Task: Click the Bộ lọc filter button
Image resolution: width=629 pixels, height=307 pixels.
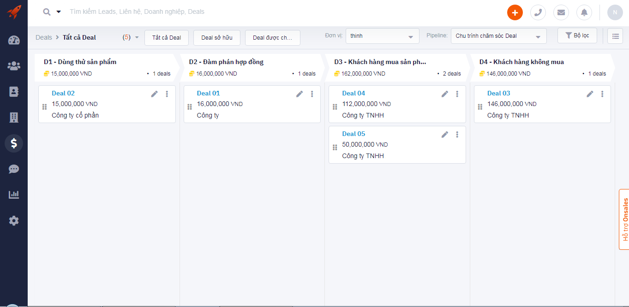Action: click(577, 35)
